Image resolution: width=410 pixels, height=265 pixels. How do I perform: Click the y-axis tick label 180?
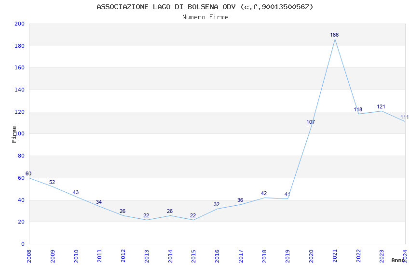[x=19, y=46]
